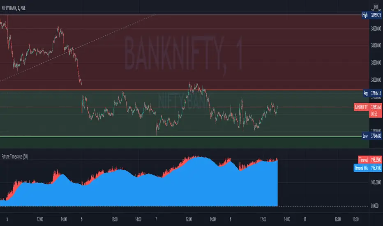Click the Avg 37846.15 price label
This screenshot has height=226, width=383.
click(373, 93)
